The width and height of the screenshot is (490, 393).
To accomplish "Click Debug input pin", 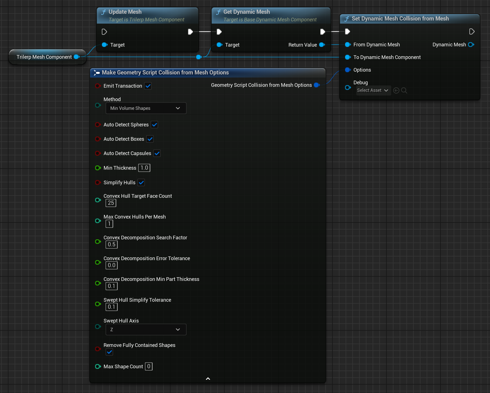I will point(348,87).
